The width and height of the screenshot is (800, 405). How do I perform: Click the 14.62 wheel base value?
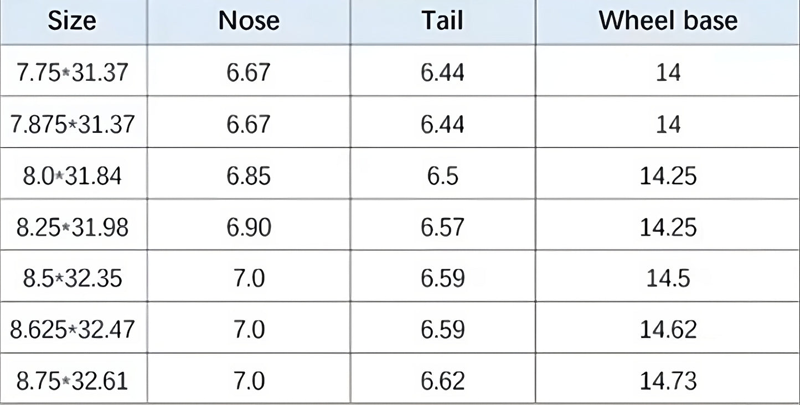668,330
